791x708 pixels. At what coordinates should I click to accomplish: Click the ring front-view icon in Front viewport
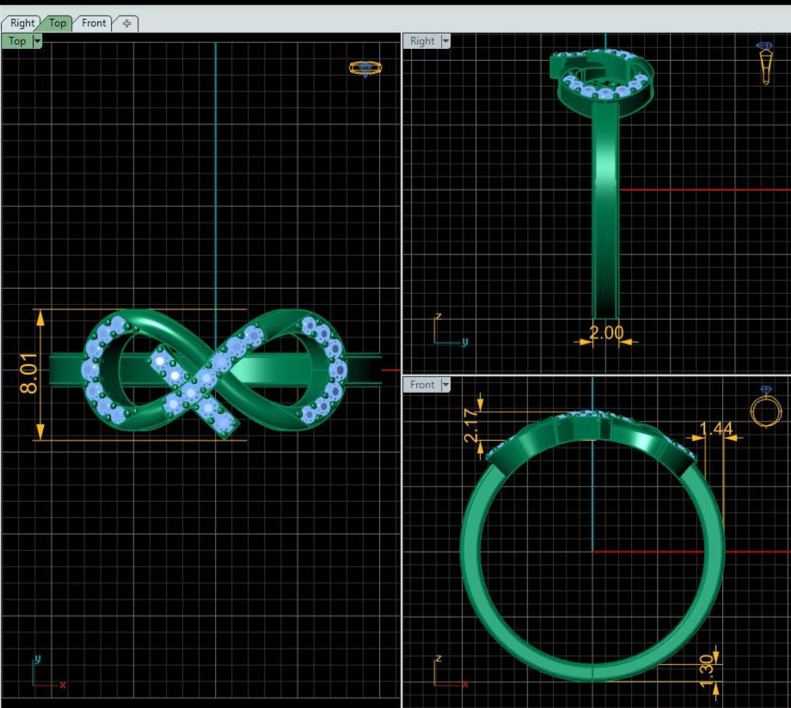(764, 408)
